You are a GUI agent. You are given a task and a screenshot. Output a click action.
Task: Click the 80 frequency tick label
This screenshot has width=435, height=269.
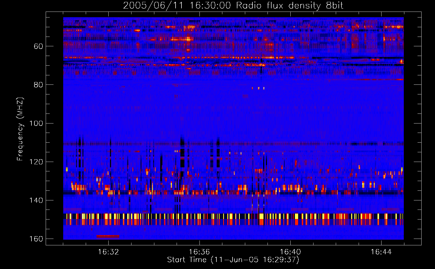pos(38,85)
